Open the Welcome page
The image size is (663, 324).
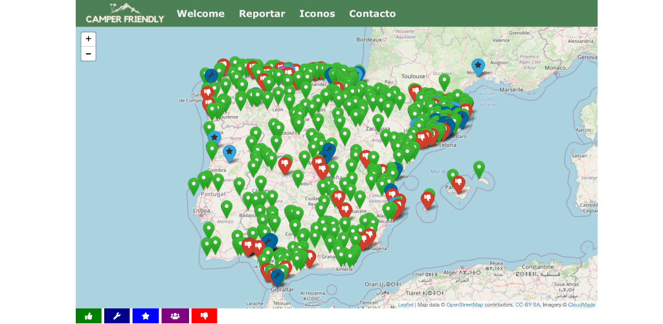point(201,14)
